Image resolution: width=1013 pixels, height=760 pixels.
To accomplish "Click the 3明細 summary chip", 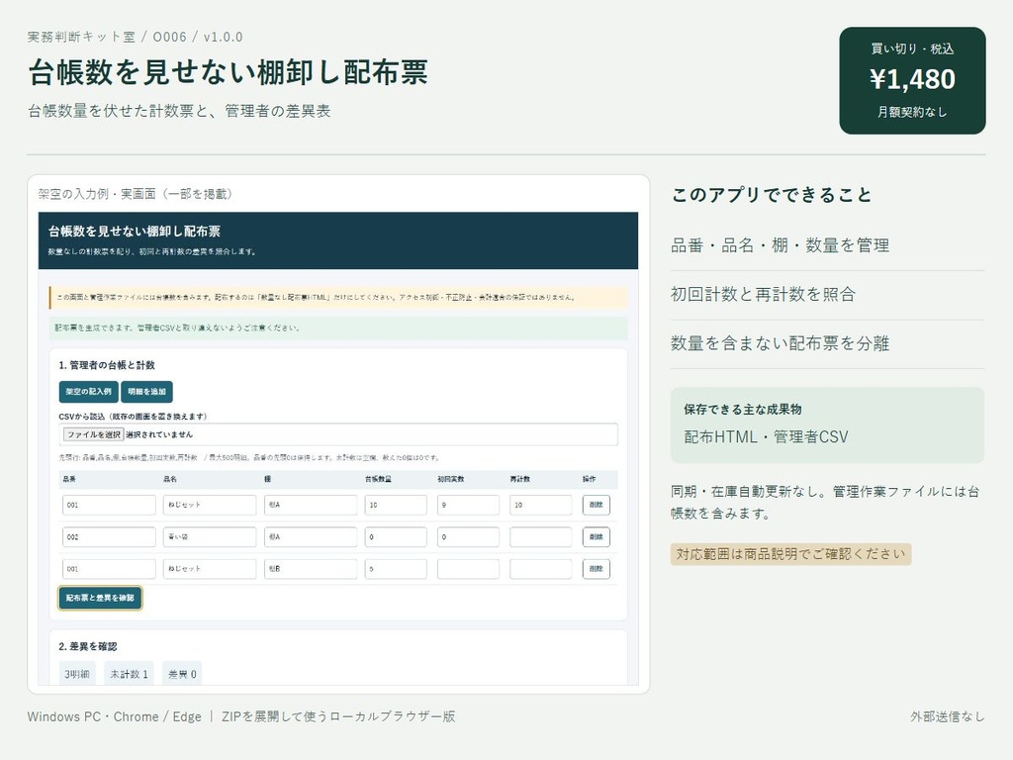I will [x=76, y=673].
